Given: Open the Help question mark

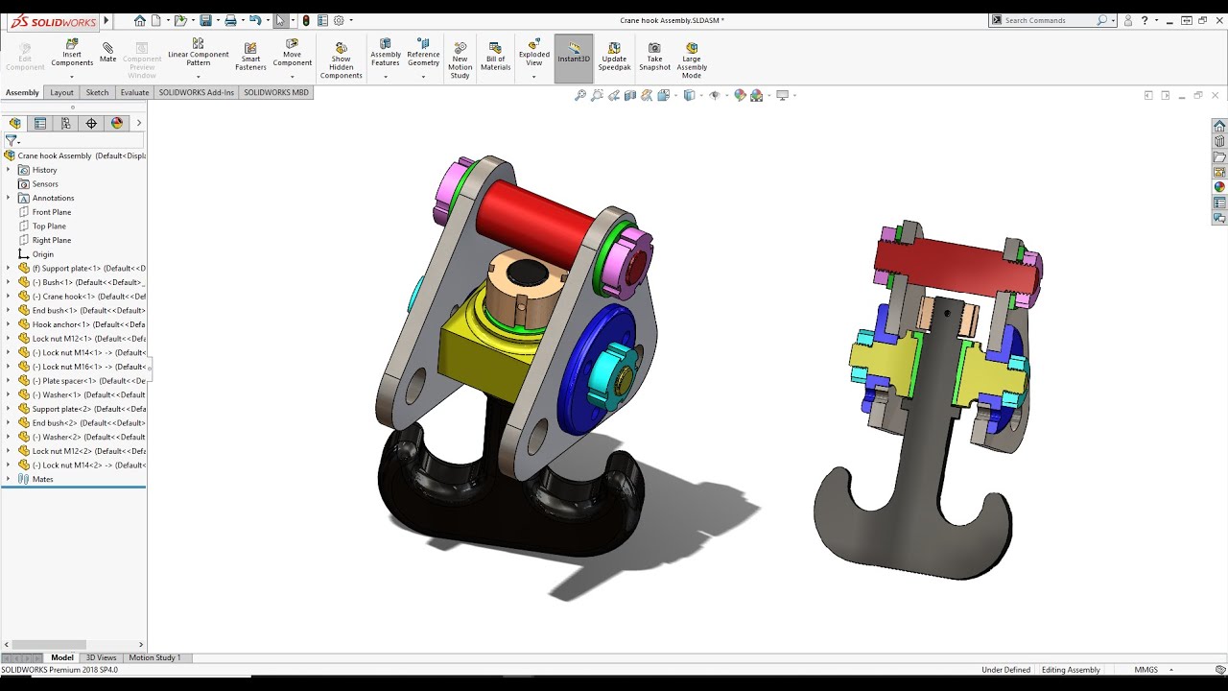Looking at the screenshot, I should pos(1145,20).
